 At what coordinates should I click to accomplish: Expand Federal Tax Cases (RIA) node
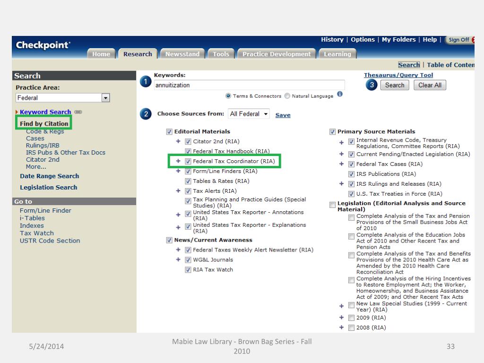(341, 164)
